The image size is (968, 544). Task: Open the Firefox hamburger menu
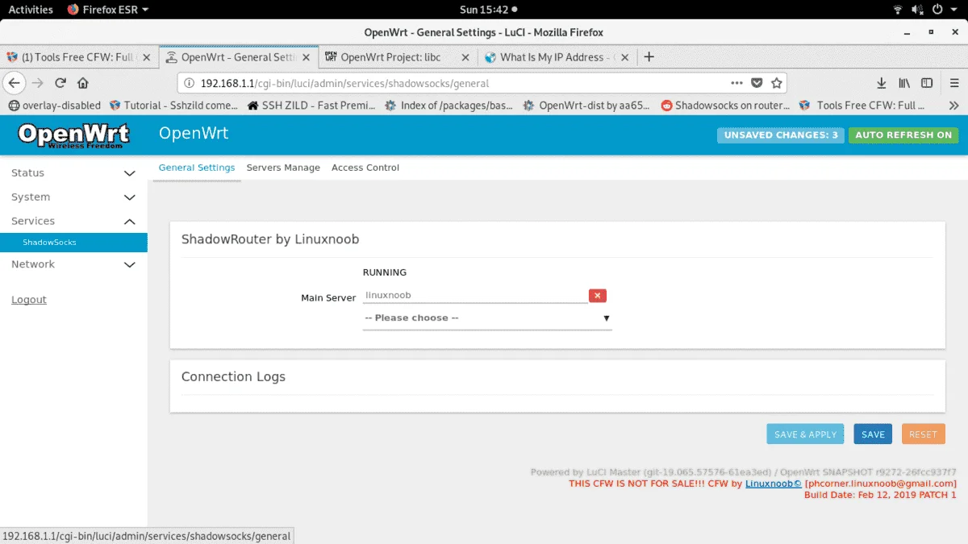tap(954, 83)
